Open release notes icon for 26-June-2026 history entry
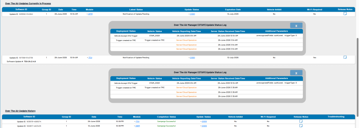This screenshot has height=128, width=359. 301,121
